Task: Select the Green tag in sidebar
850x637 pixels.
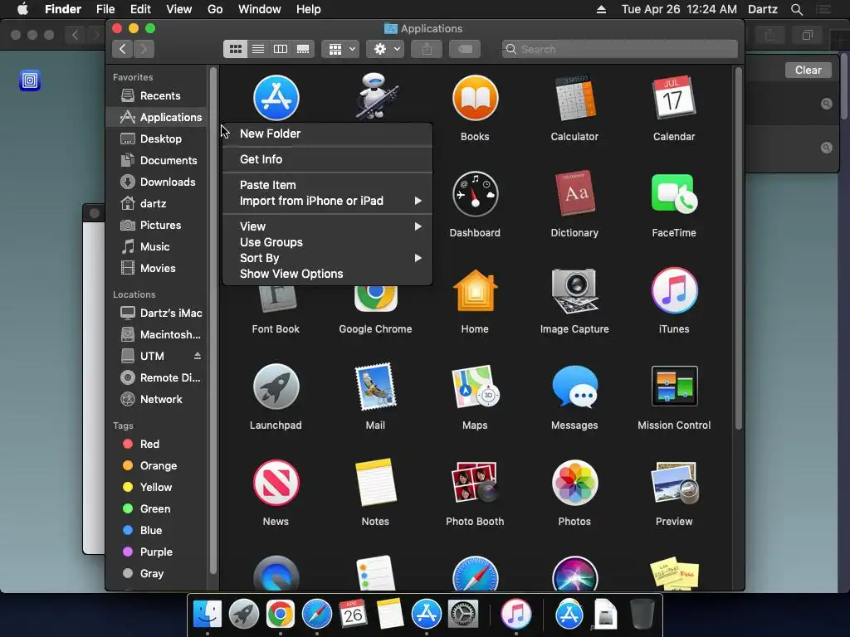Action: 157,508
